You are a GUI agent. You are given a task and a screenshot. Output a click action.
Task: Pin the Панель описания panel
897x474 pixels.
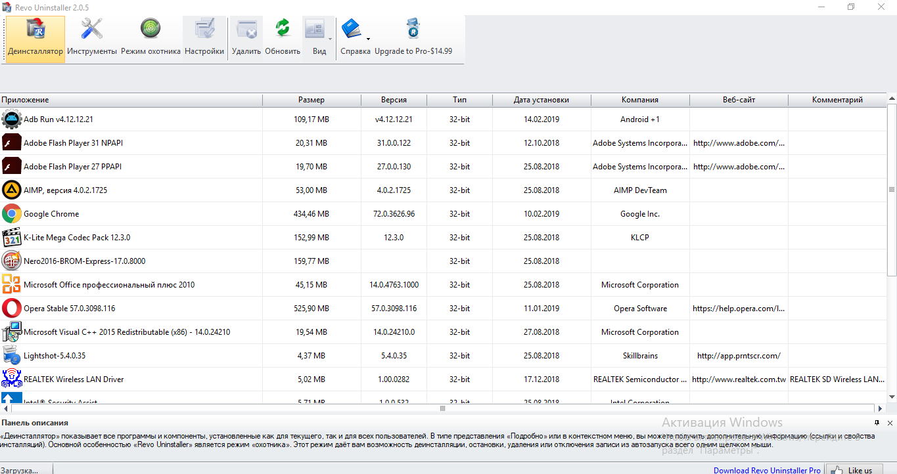[x=877, y=423]
